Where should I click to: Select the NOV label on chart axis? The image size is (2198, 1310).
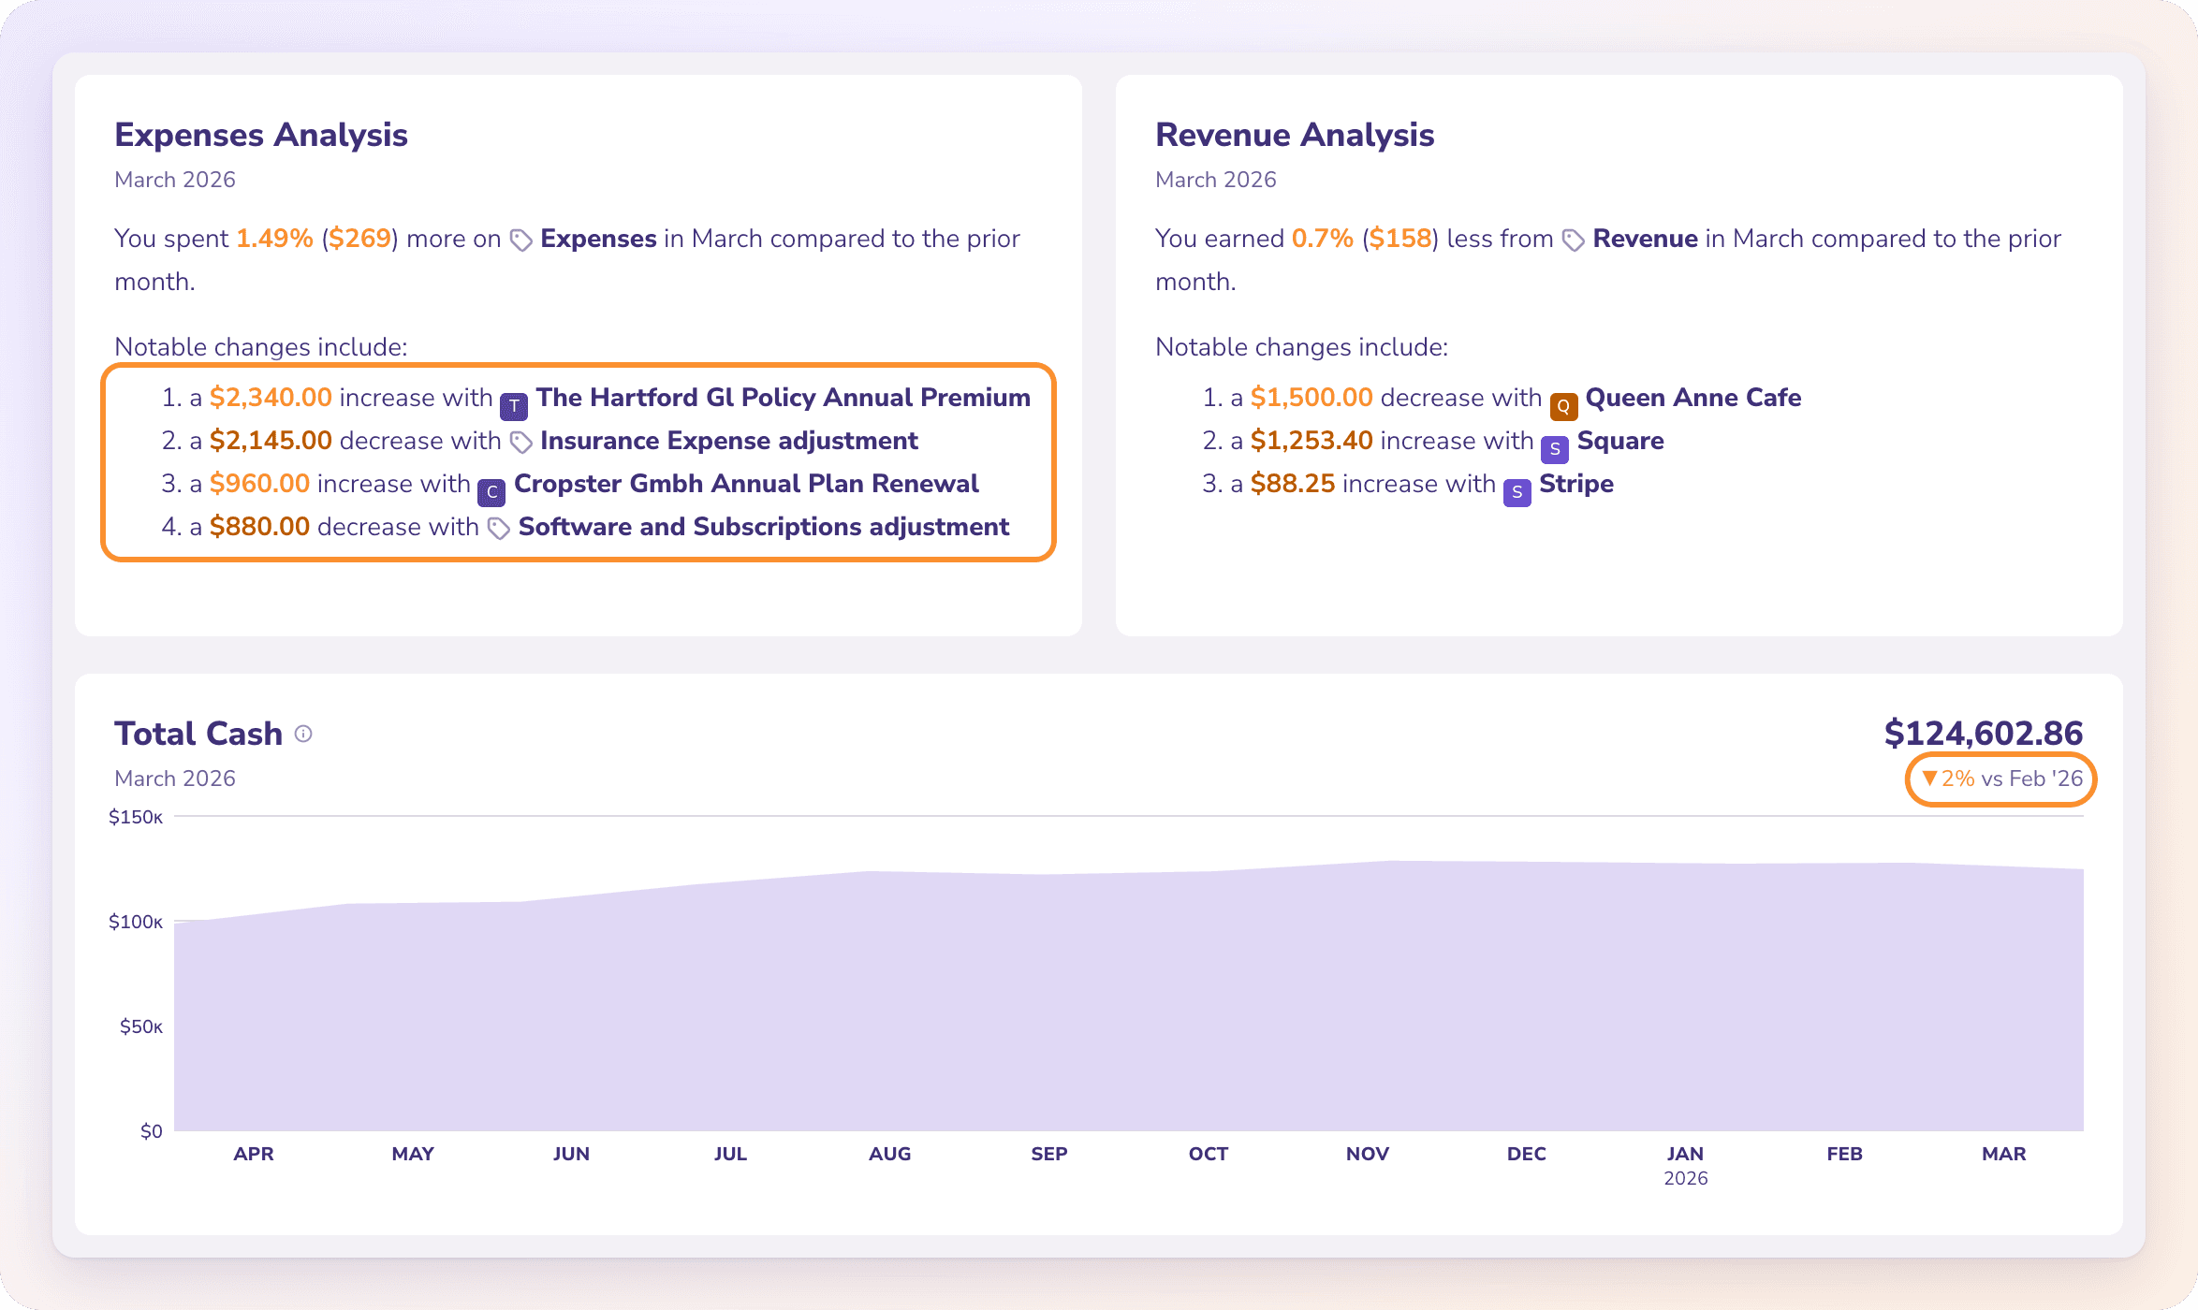[x=1368, y=1154]
